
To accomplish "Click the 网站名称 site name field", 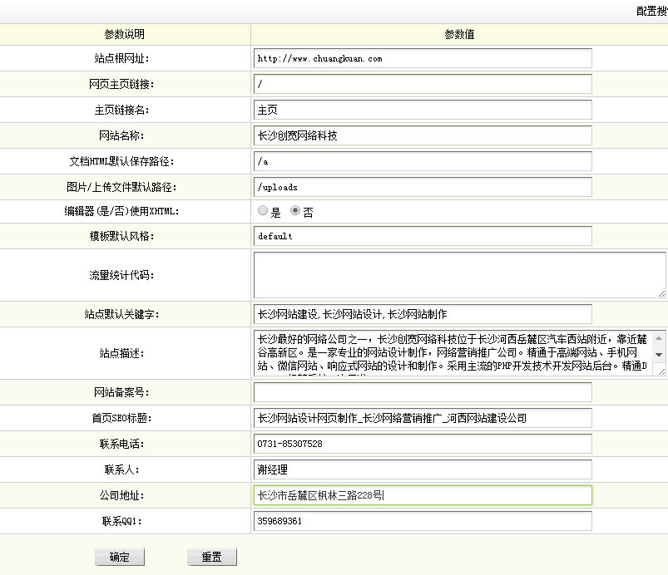I will (423, 135).
